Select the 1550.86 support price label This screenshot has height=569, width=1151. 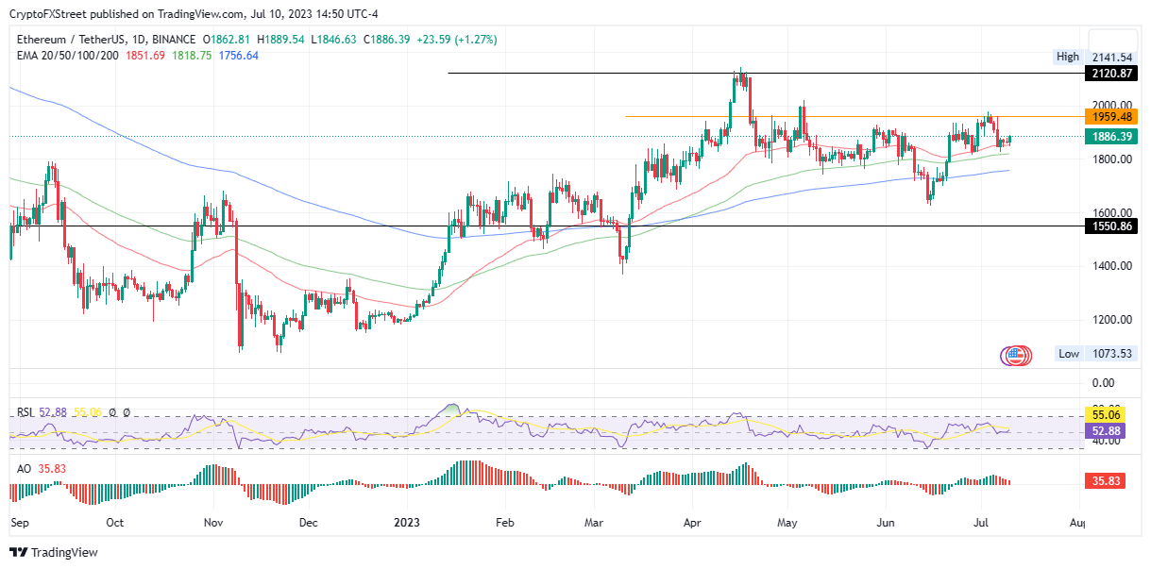1111,226
